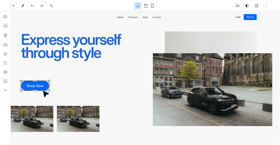Toggle dark/light contrast mode
This screenshot has width=280, height=145.
pyautogui.click(x=247, y=6)
